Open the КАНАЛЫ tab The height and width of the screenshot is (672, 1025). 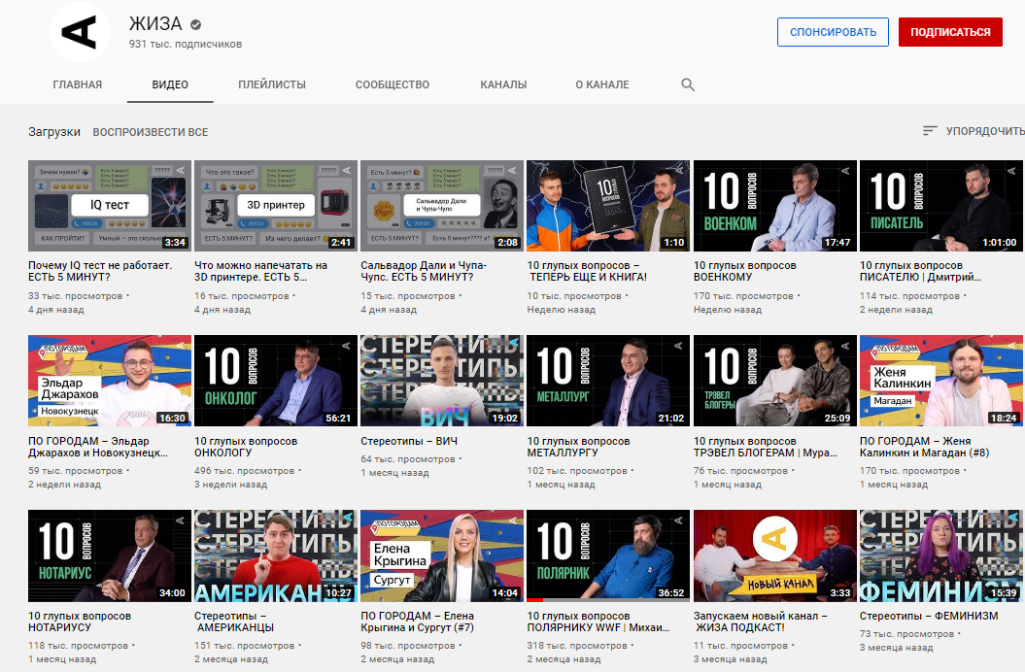point(503,84)
